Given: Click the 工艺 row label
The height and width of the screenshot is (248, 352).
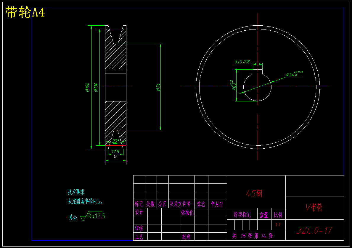Looking at the screenshot, I should click(x=139, y=236).
